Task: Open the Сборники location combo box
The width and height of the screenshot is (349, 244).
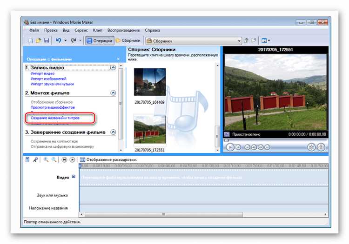Action: click(x=194, y=41)
